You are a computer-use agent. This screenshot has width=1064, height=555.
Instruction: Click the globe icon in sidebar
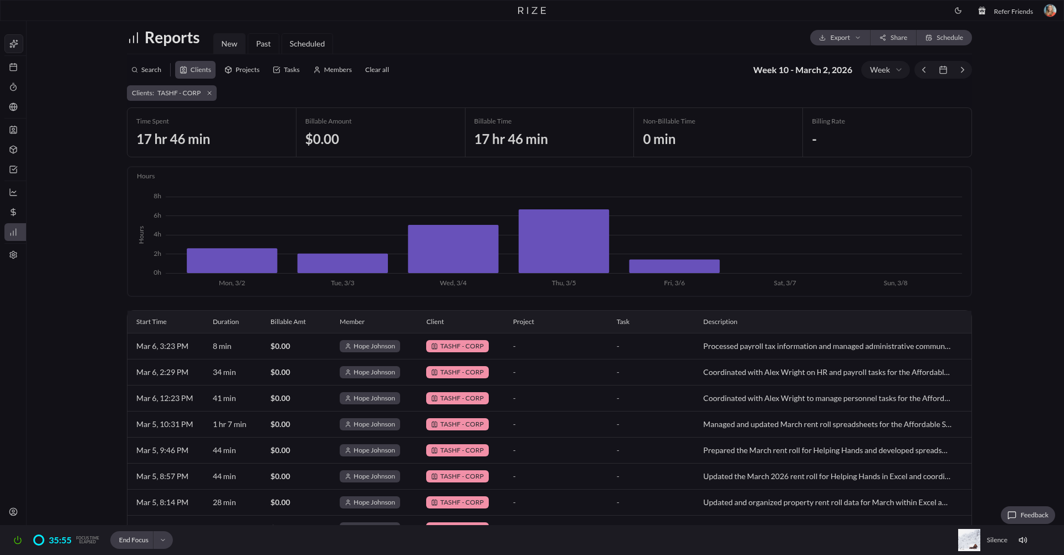[13, 107]
